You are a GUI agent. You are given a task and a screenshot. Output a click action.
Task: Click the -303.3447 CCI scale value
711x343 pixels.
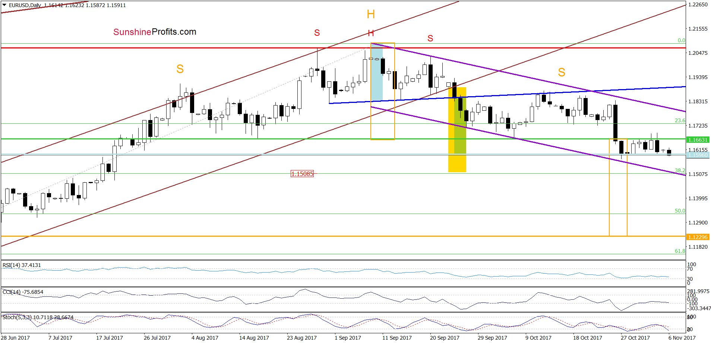pos(699,308)
